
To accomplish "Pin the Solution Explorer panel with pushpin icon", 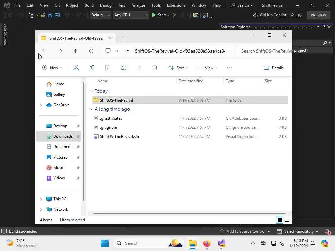I will (x=324, y=27).
